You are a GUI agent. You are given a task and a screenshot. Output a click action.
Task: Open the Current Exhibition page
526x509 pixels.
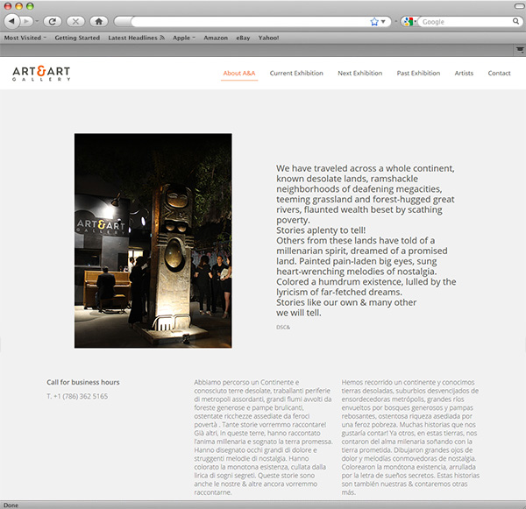pos(296,74)
